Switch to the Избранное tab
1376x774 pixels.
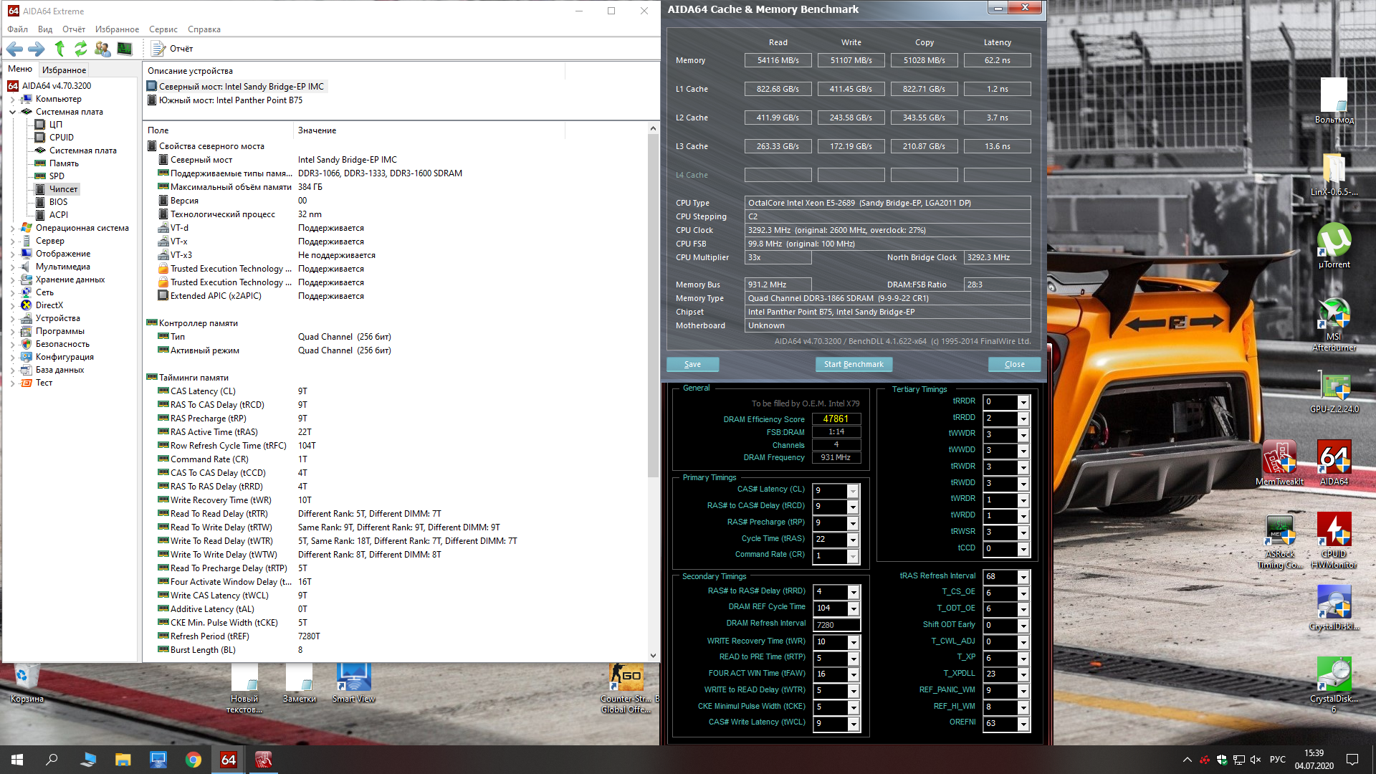point(64,70)
